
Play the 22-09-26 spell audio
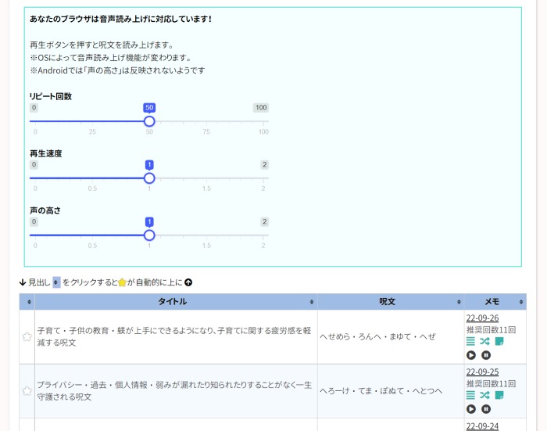(x=470, y=355)
